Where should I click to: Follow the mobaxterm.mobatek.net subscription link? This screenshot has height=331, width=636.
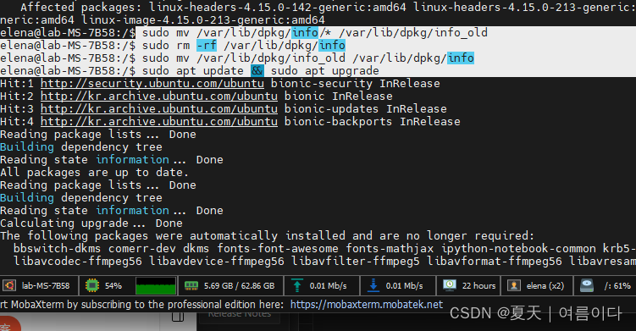[x=366, y=304]
